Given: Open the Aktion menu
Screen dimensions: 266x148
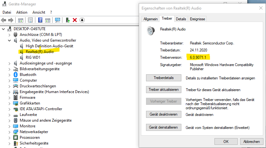Looking at the screenshot, I should (22, 12).
